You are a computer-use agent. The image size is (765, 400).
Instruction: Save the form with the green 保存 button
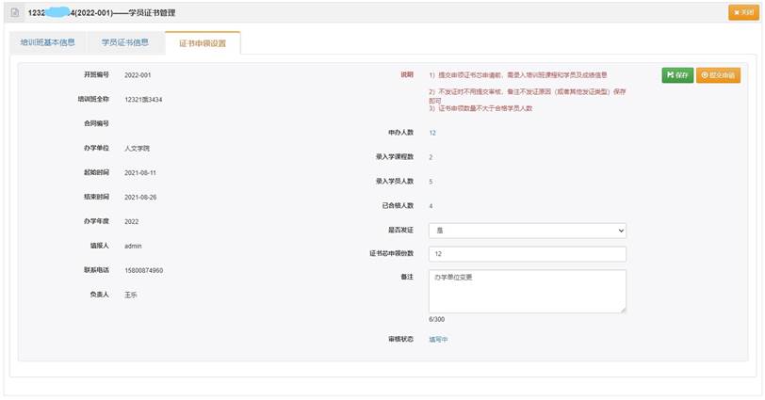tap(676, 75)
